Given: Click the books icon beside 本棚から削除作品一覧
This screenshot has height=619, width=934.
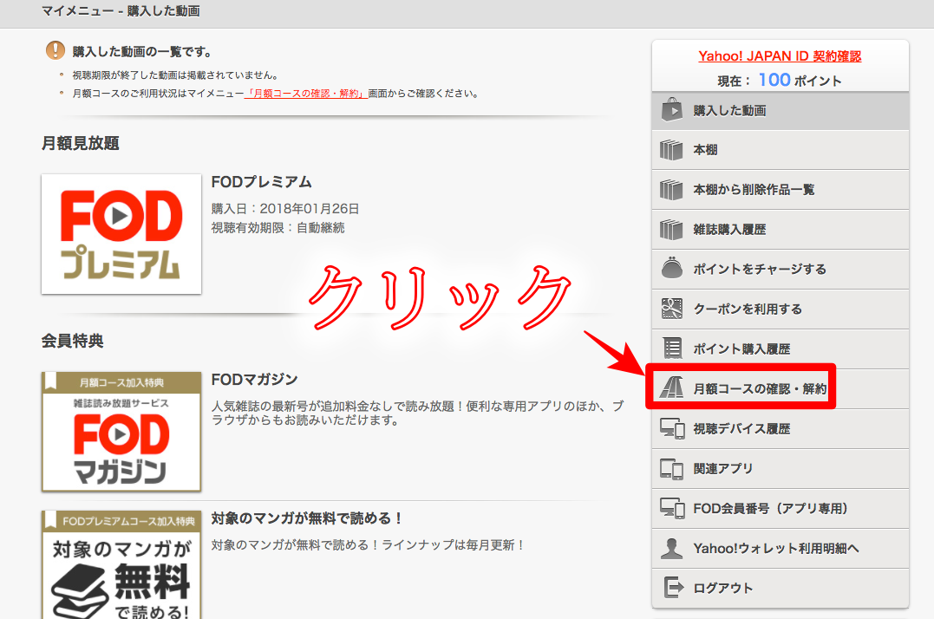Looking at the screenshot, I should (x=671, y=190).
